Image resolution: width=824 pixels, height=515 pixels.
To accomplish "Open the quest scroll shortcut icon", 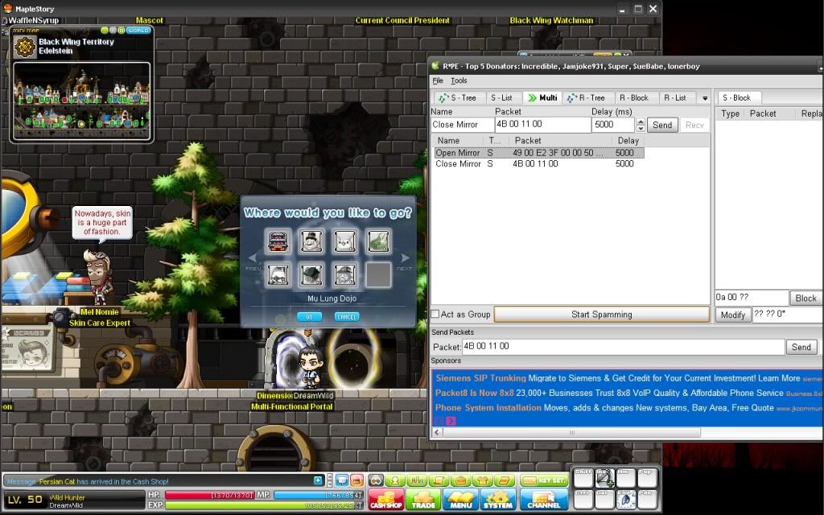I will pyautogui.click(x=439, y=480).
